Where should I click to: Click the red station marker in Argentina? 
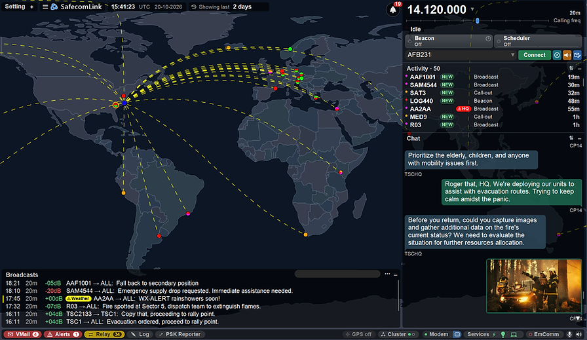click(x=159, y=236)
